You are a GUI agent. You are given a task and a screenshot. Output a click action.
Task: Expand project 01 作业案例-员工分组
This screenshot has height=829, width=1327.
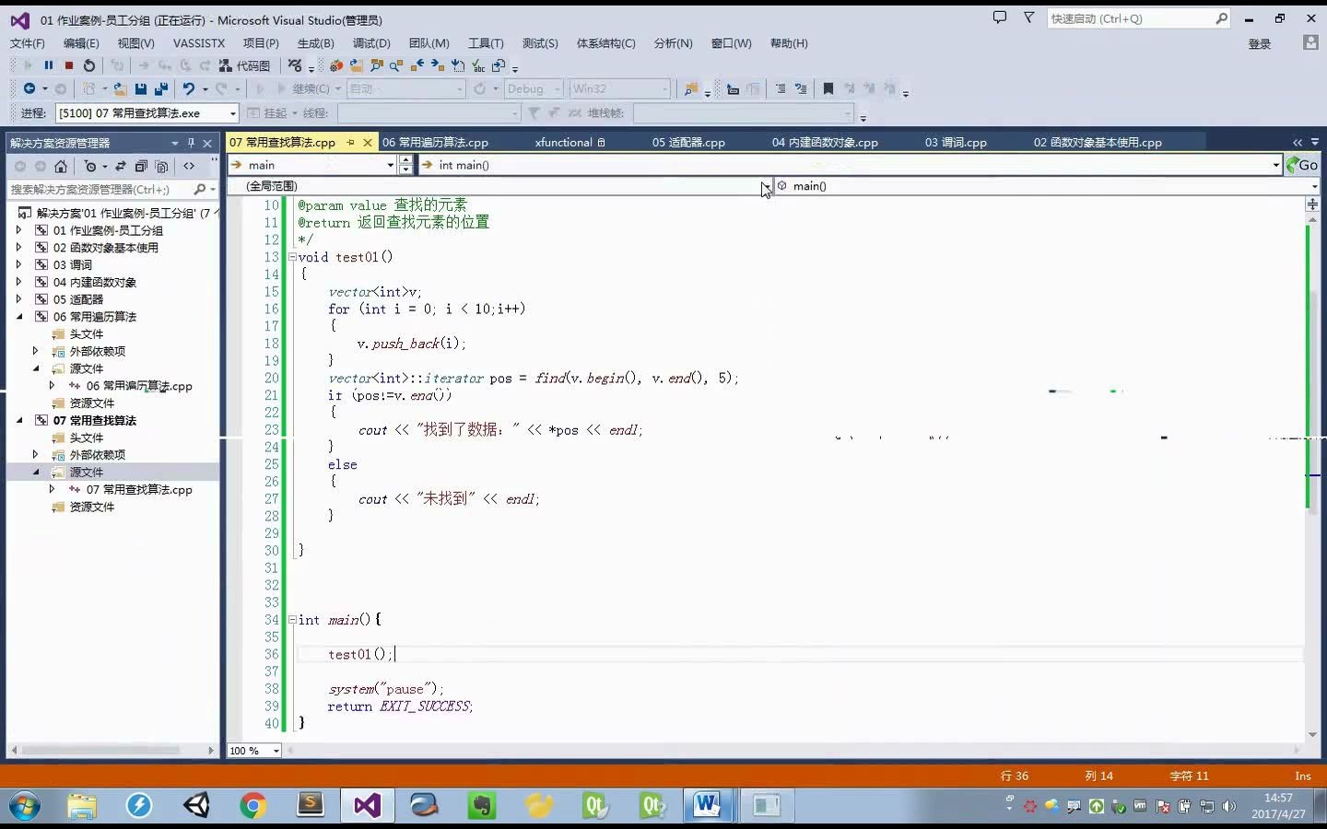coord(19,230)
